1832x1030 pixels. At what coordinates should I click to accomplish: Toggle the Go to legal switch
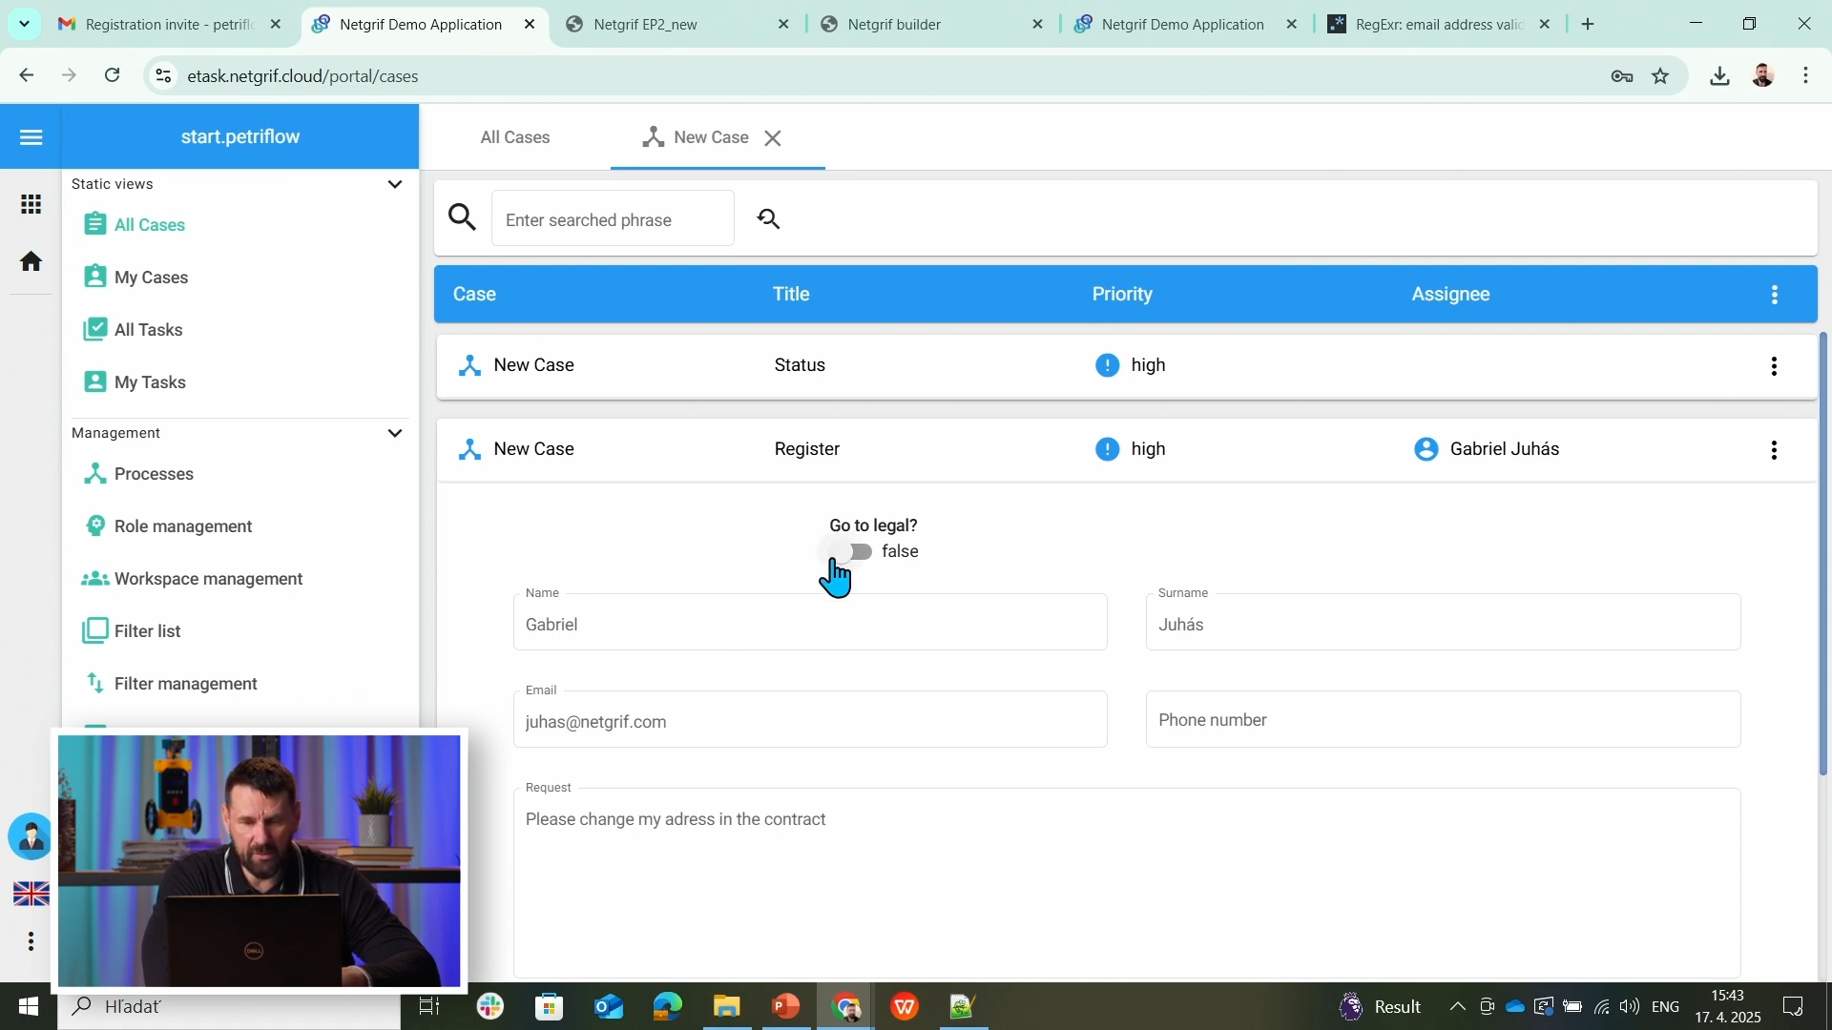click(855, 551)
